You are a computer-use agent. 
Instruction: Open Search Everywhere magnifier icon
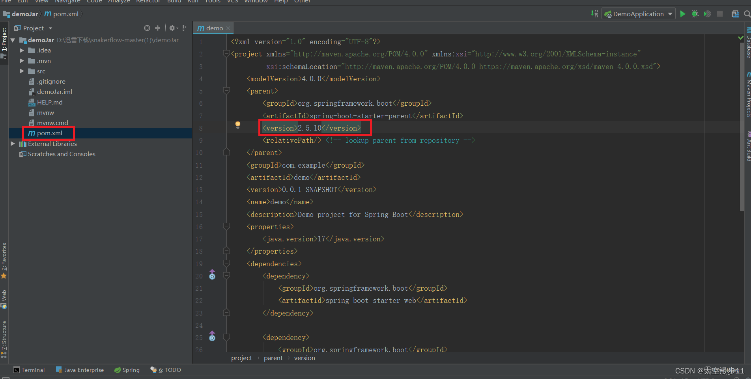pos(747,14)
